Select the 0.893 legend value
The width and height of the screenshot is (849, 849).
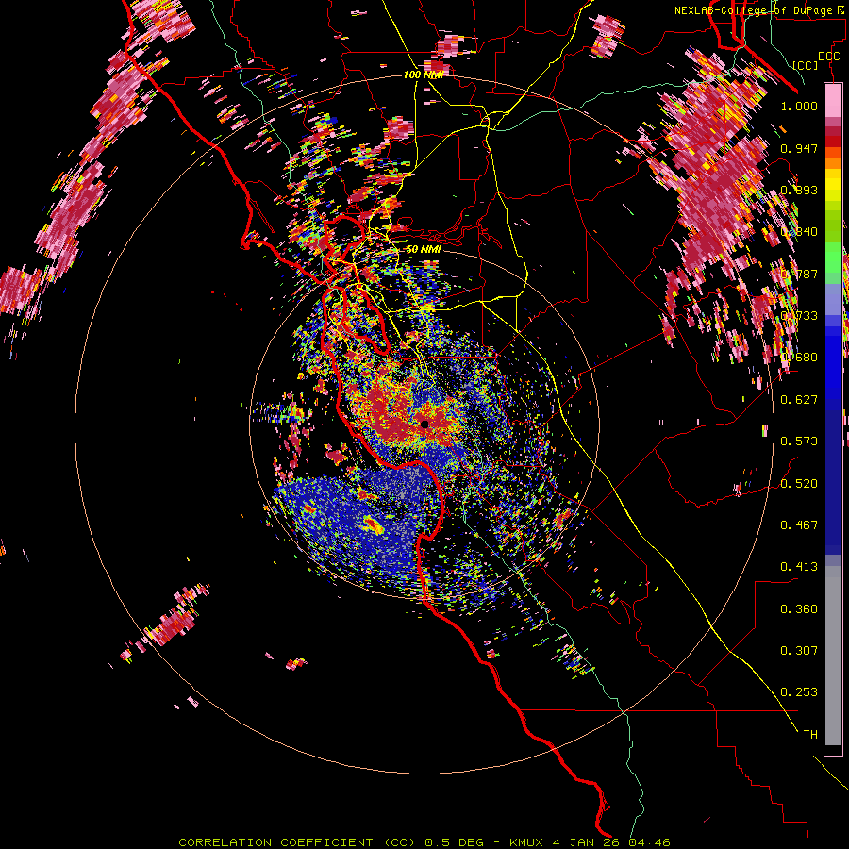[x=799, y=190]
